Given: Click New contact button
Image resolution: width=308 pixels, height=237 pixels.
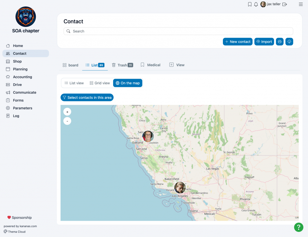Looking at the screenshot, I should coord(238,42).
